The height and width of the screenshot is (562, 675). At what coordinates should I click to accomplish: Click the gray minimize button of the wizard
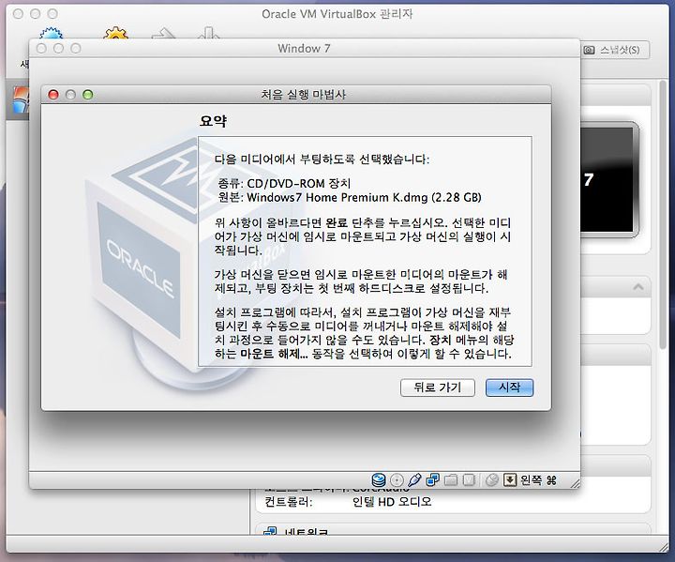[x=70, y=95]
